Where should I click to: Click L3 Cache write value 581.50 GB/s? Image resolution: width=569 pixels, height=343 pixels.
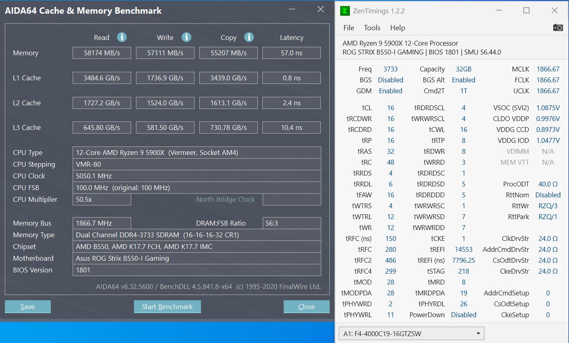coord(165,128)
